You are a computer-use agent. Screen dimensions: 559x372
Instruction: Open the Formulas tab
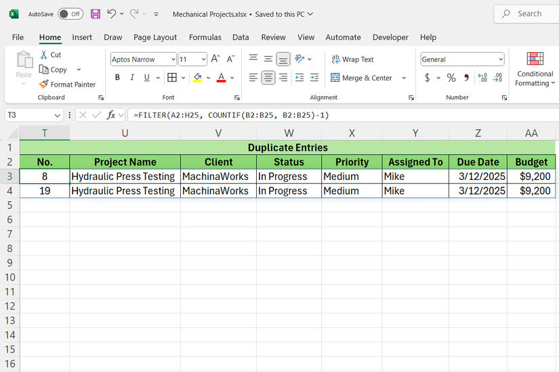tap(205, 37)
